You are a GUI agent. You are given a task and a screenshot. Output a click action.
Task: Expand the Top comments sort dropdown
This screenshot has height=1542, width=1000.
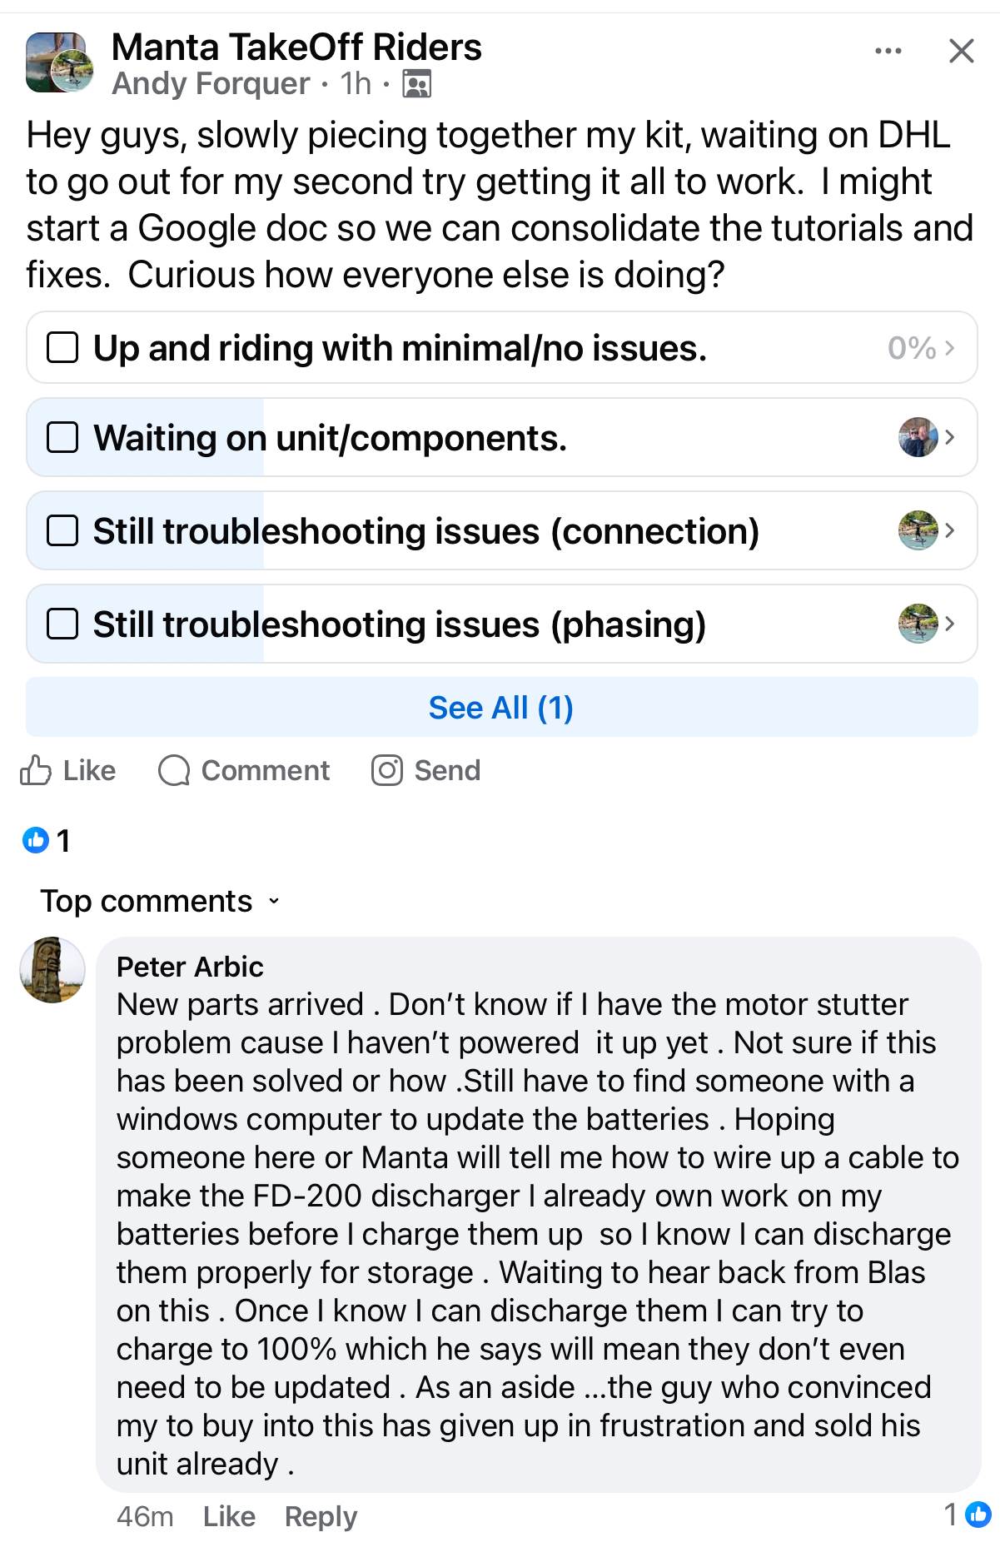pos(160,901)
